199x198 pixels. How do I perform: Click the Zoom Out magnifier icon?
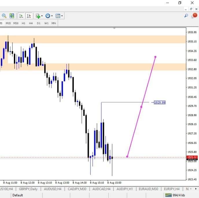[x=4, y=16]
